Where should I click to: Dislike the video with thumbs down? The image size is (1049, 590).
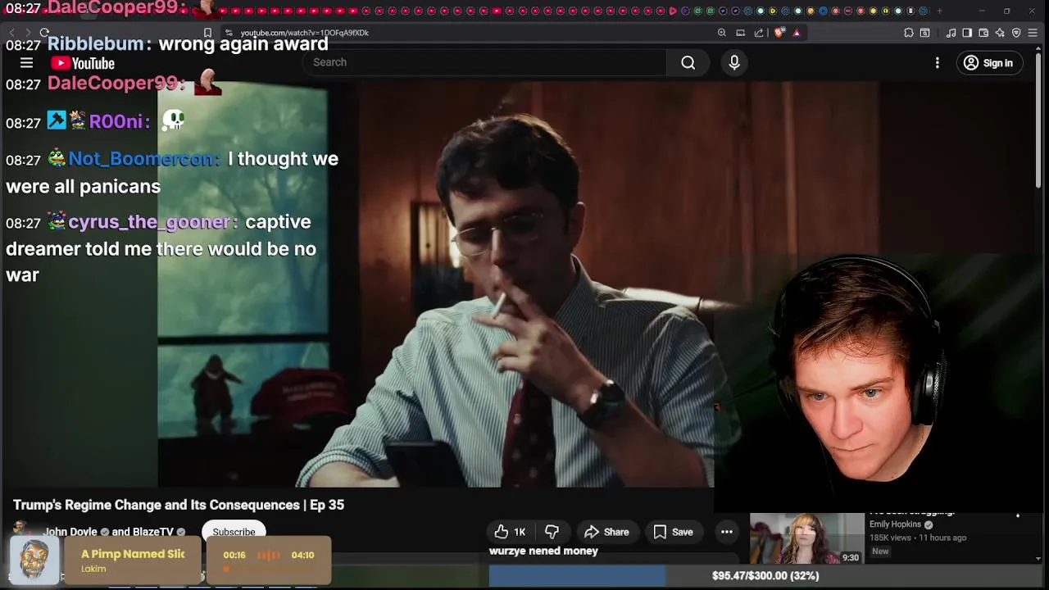point(552,532)
